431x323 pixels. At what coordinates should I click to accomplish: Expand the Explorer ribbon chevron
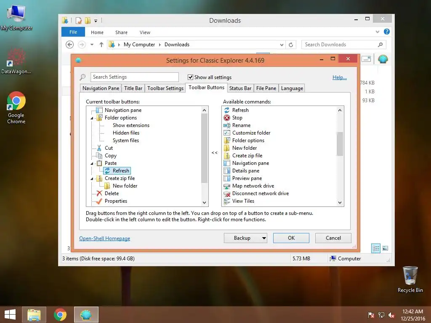point(378,32)
